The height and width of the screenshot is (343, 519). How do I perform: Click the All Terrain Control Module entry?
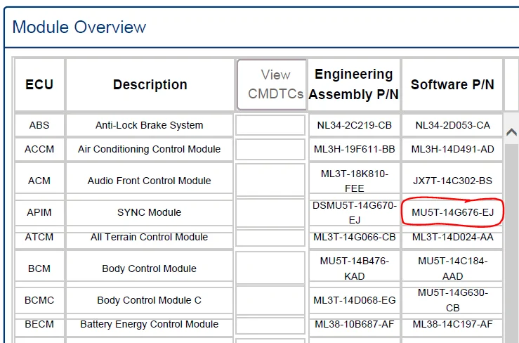pyautogui.click(x=150, y=237)
